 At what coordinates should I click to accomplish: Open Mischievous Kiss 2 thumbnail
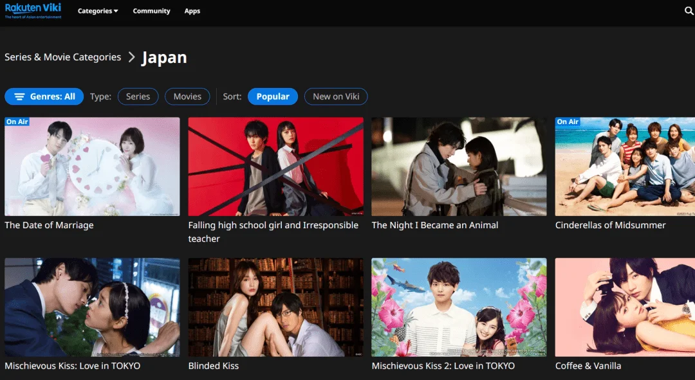point(459,307)
